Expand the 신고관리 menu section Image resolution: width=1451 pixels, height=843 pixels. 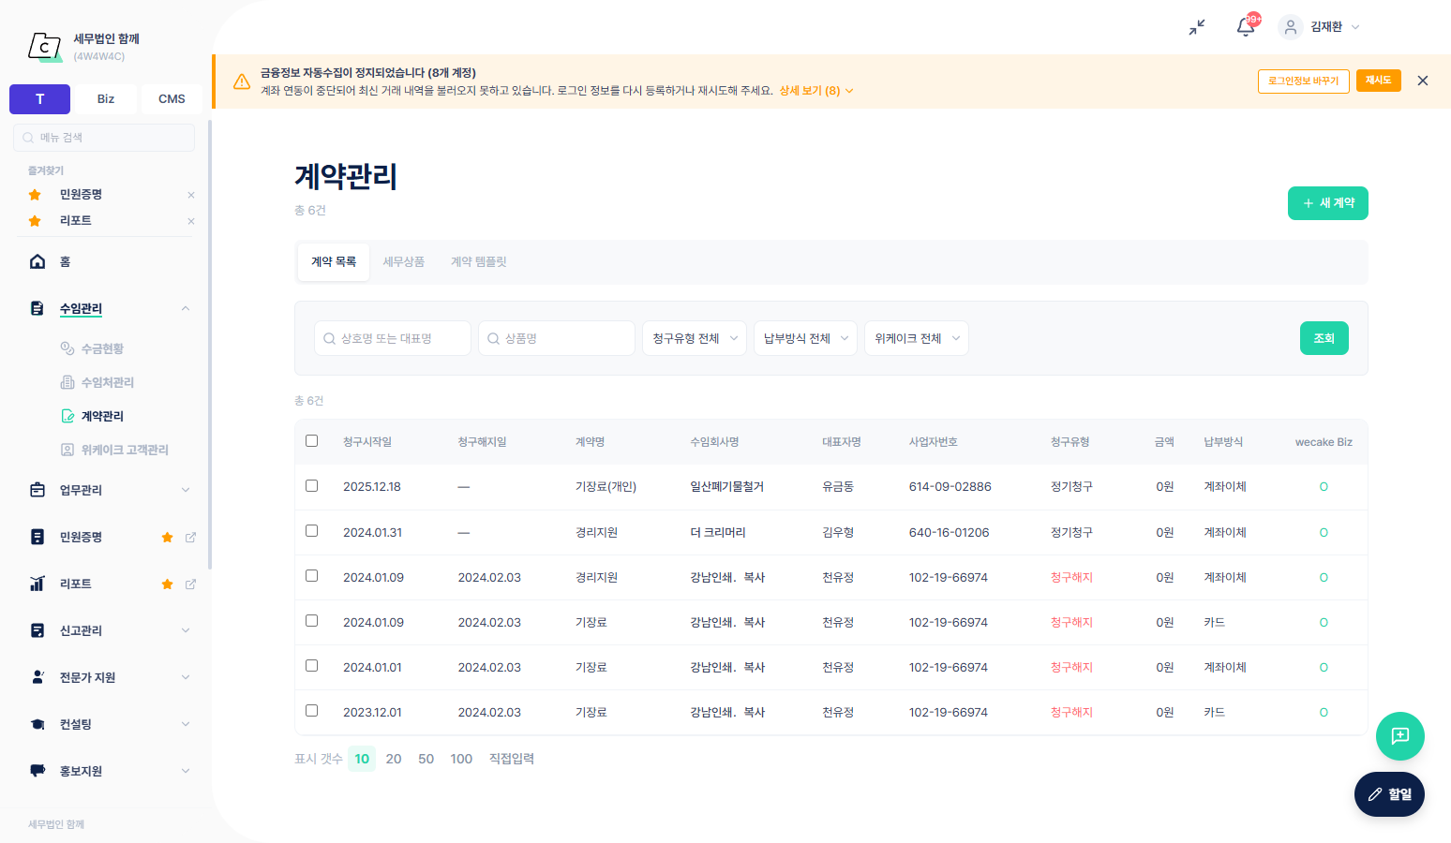tap(186, 630)
